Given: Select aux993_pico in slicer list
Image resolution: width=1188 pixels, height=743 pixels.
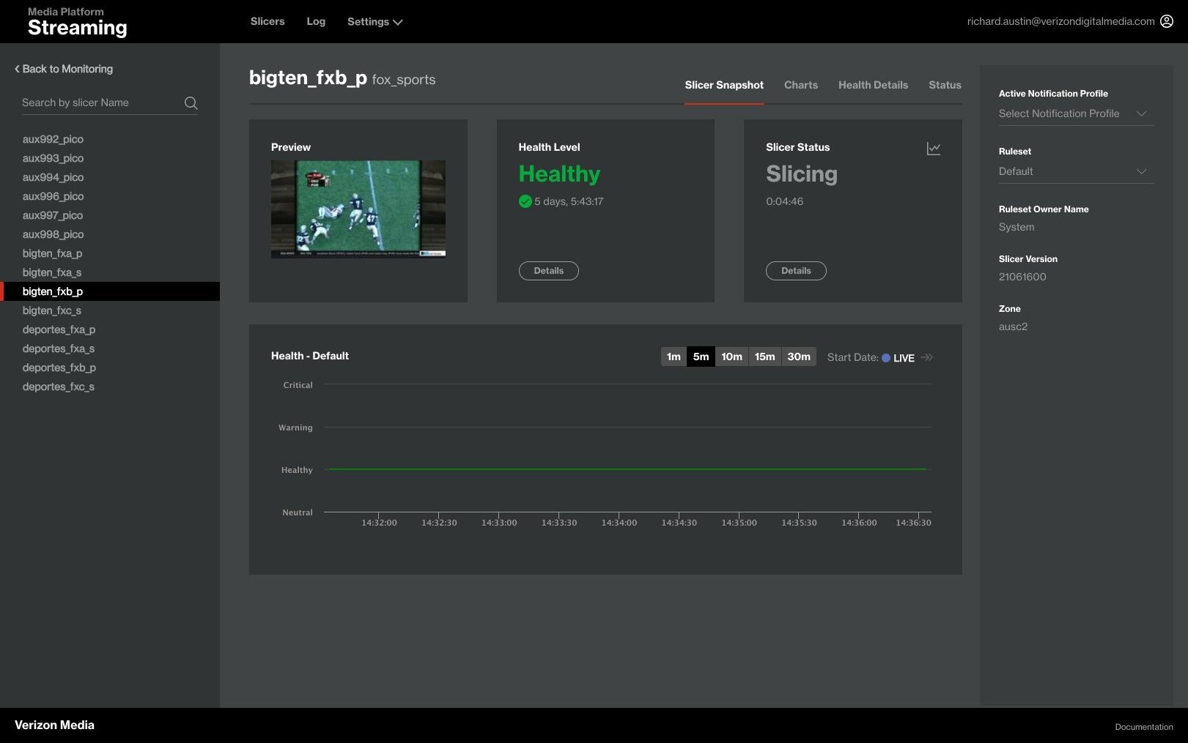Looking at the screenshot, I should pyautogui.click(x=53, y=158).
